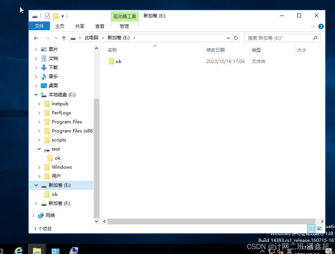The width and height of the screenshot is (335, 254).
Task: Switch to the 查看 ribbon tab
Action: click(99, 26)
